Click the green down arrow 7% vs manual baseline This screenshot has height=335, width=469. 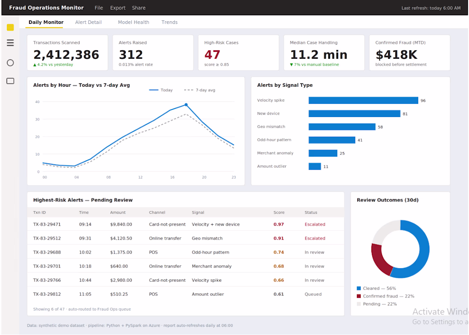[x=314, y=65]
